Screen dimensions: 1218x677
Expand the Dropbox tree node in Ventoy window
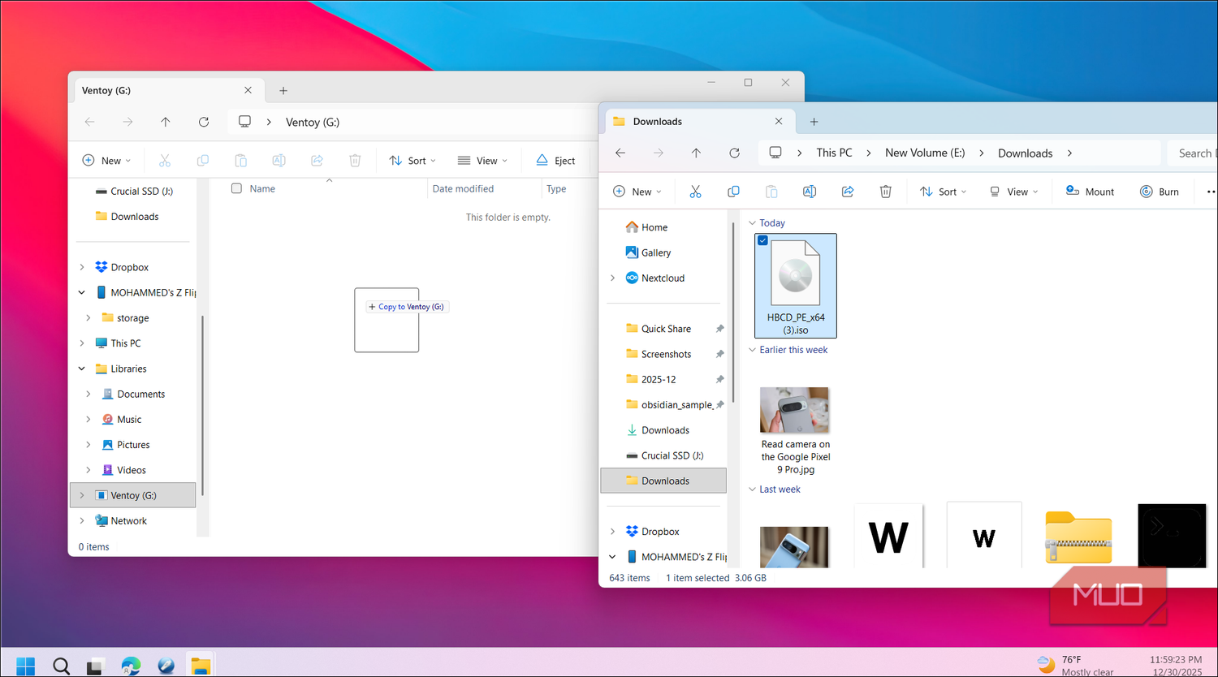pyautogui.click(x=82, y=267)
